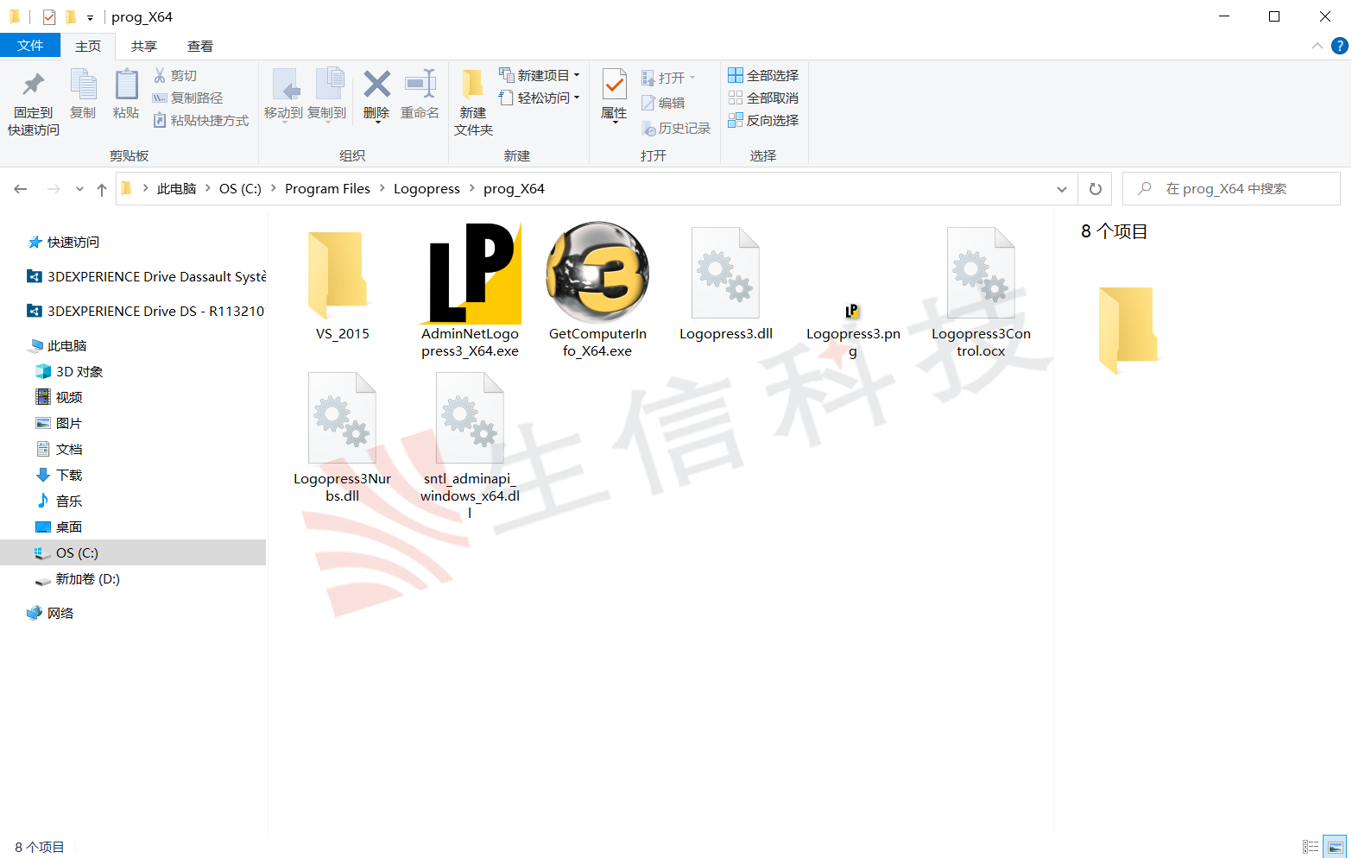Screen dimensions: 1352x858
Task: Open 3DEXPERIENCE Drive DS - R113210
Action: click(x=146, y=312)
